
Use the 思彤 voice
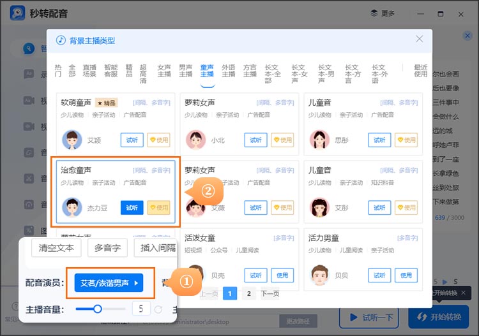(406, 140)
